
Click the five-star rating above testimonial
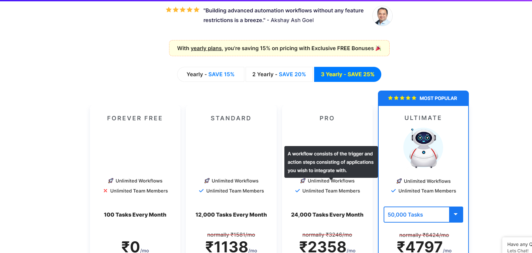pos(182,10)
